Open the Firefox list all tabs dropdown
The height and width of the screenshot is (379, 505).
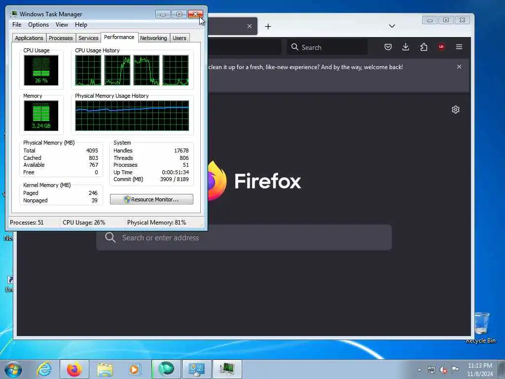pos(392,26)
